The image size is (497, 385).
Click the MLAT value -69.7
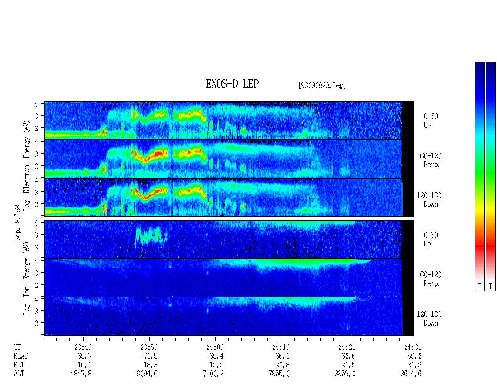pyautogui.click(x=83, y=356)
